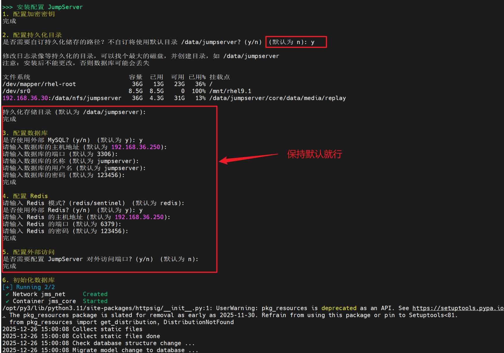Click the section header 5. 配置外部访问
The width and height of the screenshot is (504, 353).
[29, 252]
